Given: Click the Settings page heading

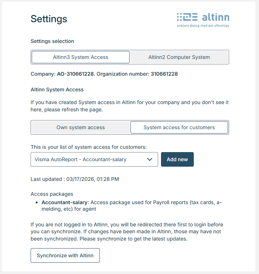Looking at the screenshot, I should click(x=49, y=19).
